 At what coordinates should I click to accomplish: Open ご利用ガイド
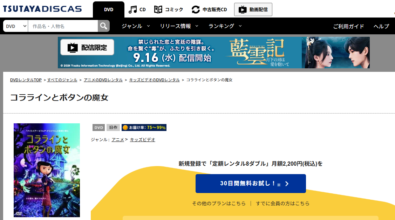point(348,26)
